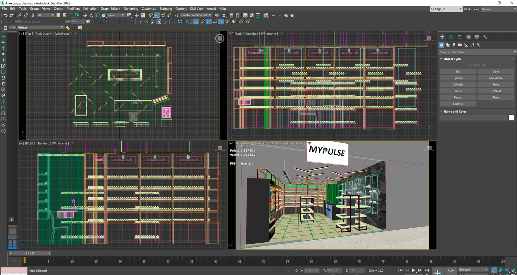Click the Cylinder primitive button
Viewport: 517px width, 275px height.
458,85
